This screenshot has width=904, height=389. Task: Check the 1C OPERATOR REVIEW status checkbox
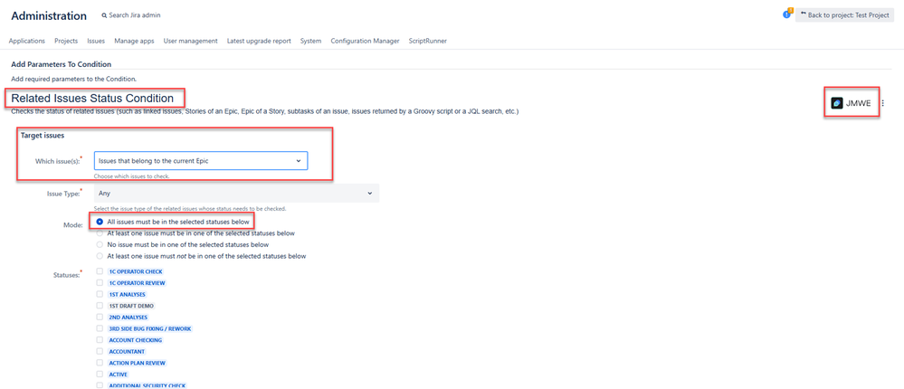(100, 282)
